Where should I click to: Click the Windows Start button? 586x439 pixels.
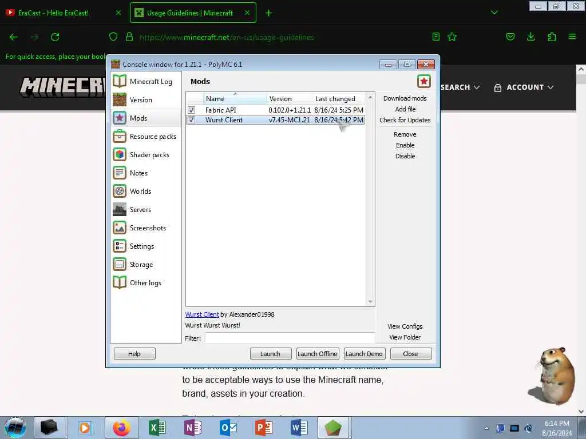pyautogui.click(x=15, y=428)
